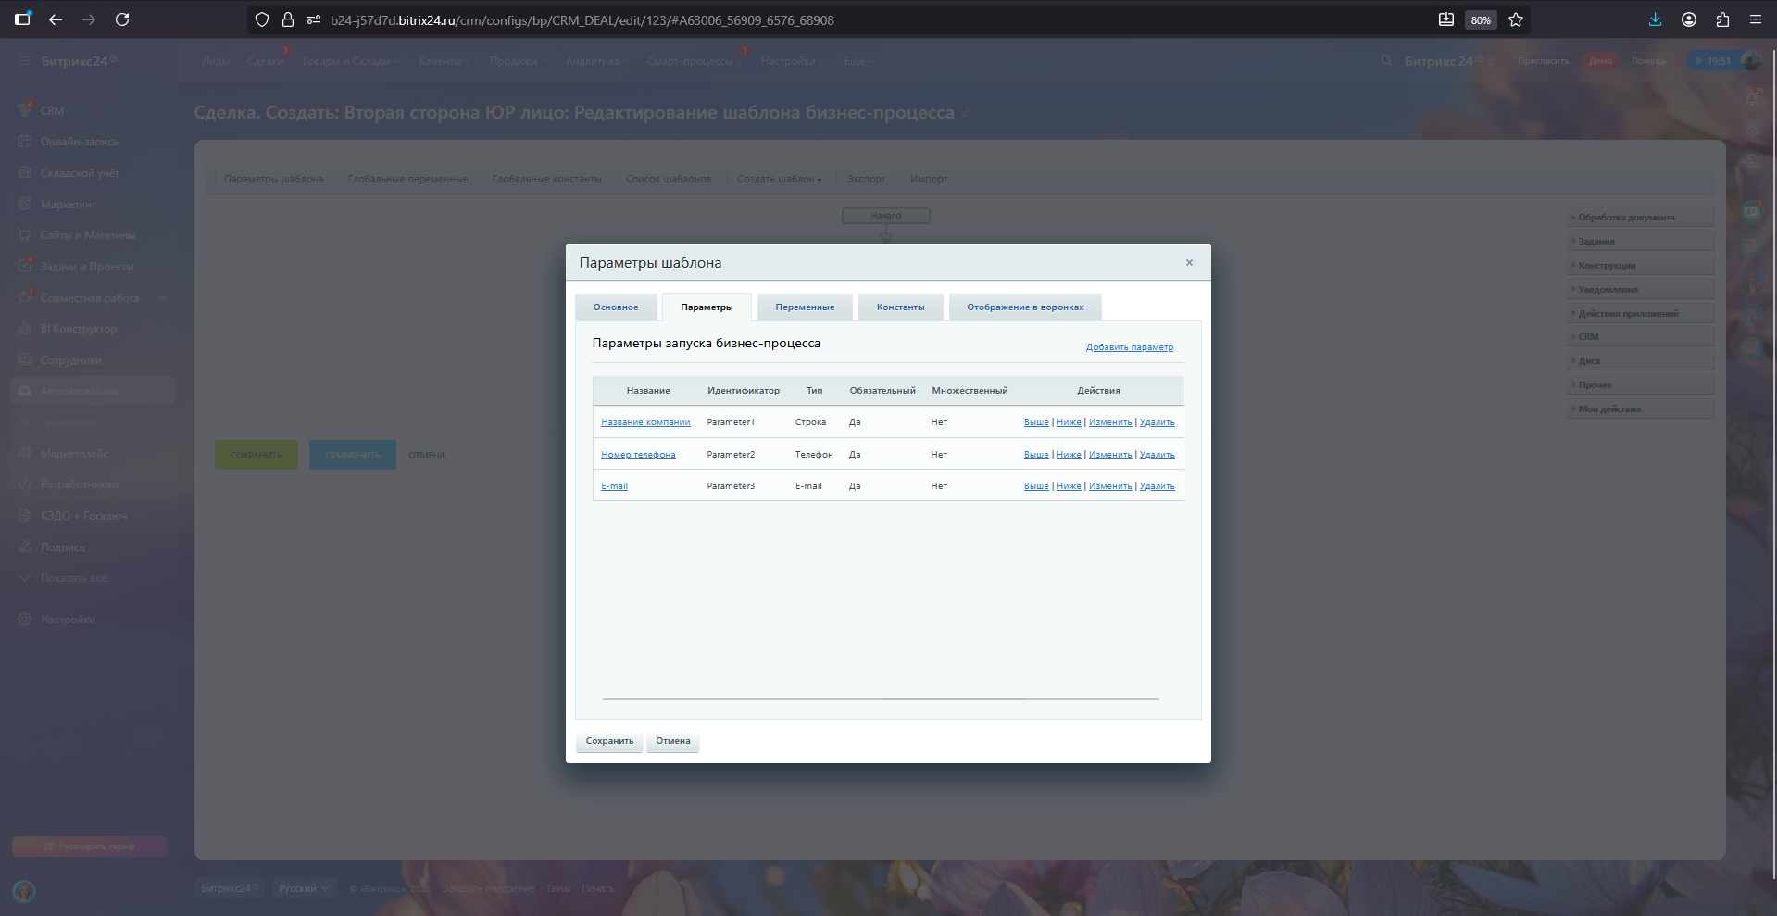Show tracking protection shield info in address bar
Screen dimensions: 1777x916
262,19
